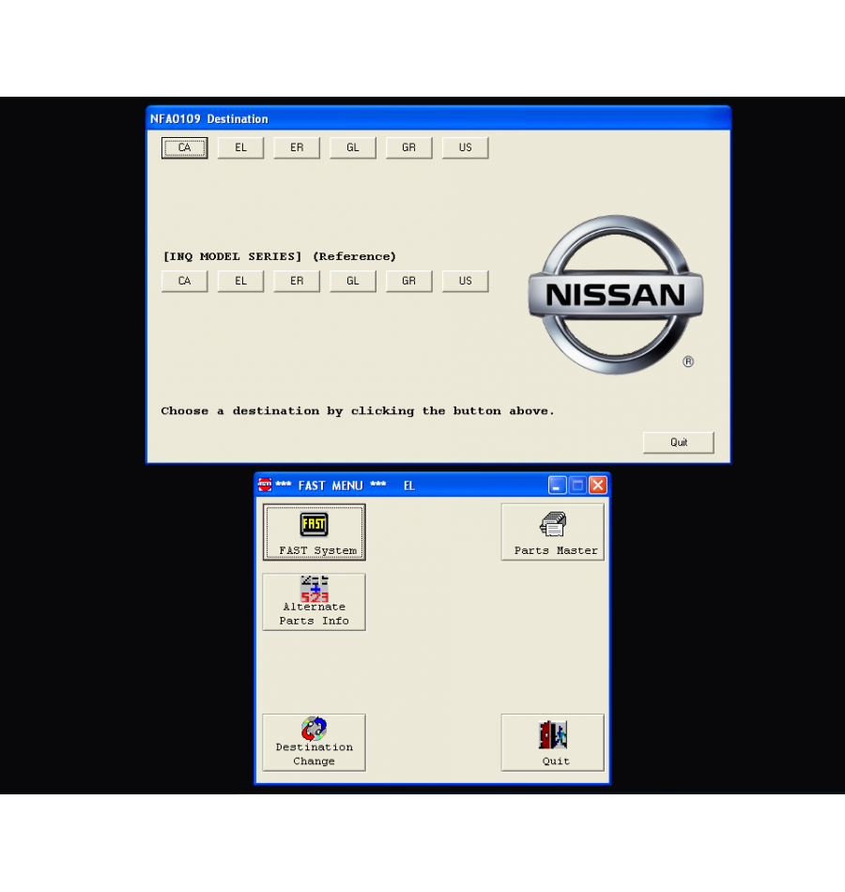The image size is (845, 892).
Task: Click Destination Change in FAST menu
Action: (x=315, y=743)
